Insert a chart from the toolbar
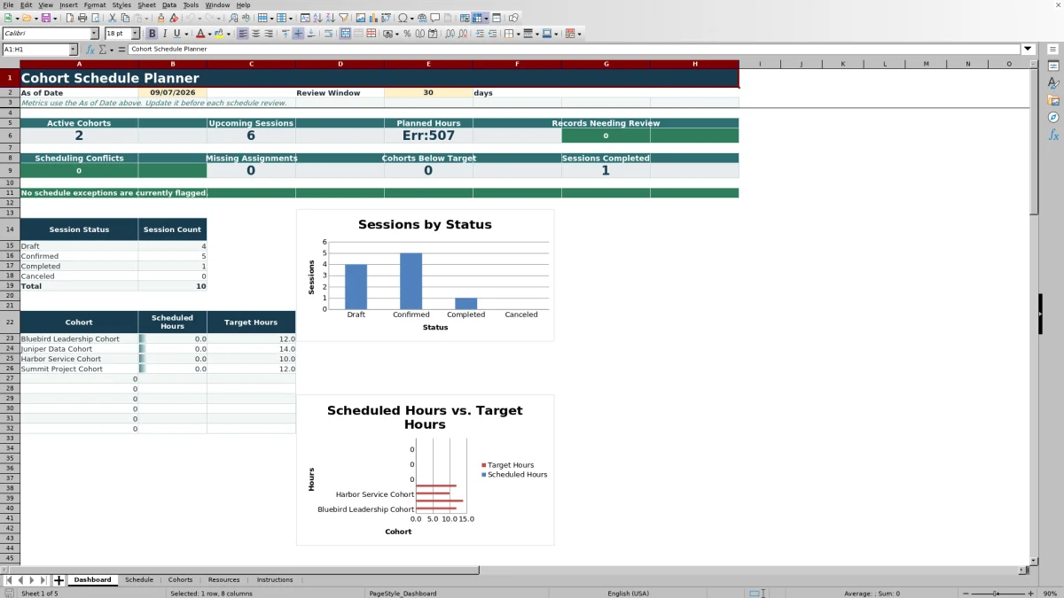The width and height of the screenshot is (1064, 598). (373, 18)
